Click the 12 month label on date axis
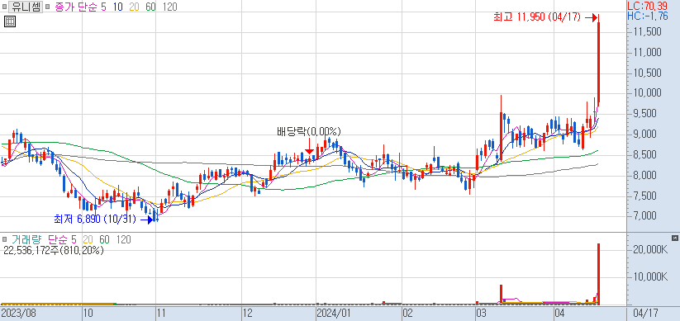This screenshot has height=321, width=680. [x=248, y=313]
